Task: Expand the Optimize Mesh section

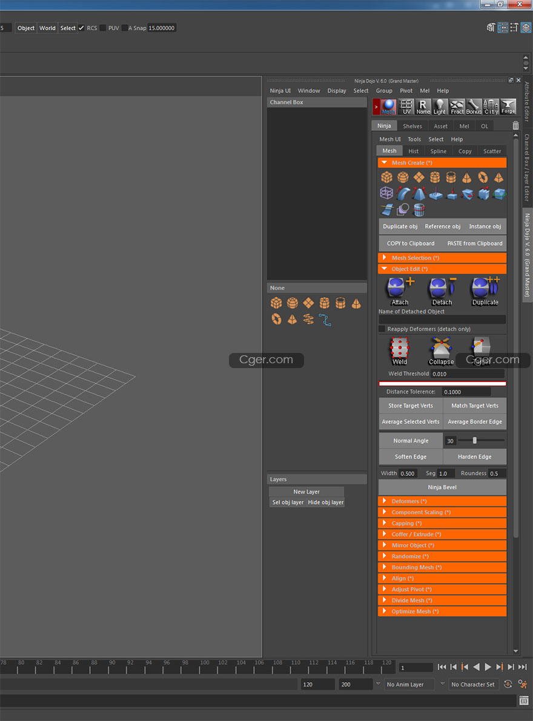Action: point(442,612)
